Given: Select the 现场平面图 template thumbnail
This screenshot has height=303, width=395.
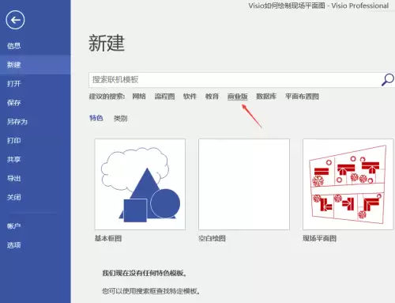Looking at the screenshot, I should coord(348,184).
